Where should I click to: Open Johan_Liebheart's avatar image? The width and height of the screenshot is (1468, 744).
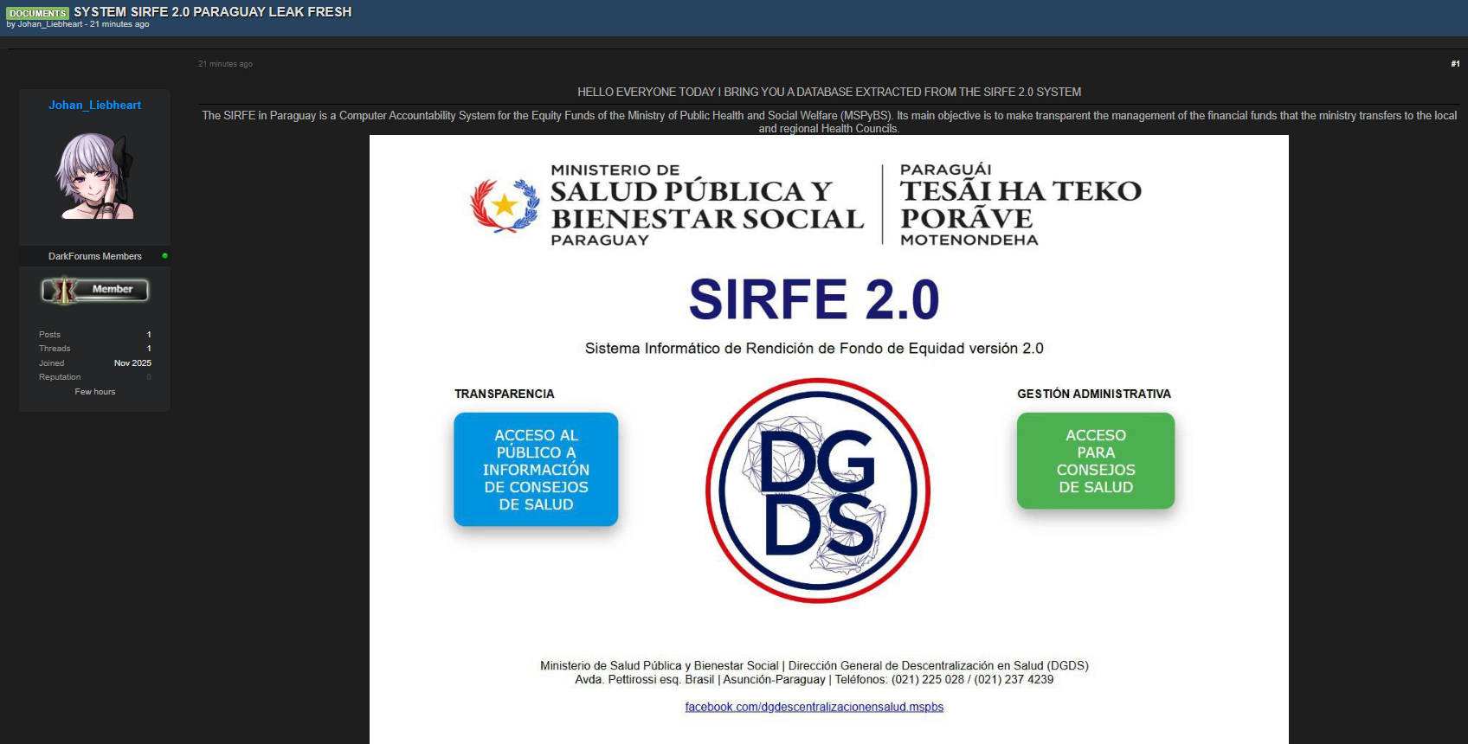[95, 176]
